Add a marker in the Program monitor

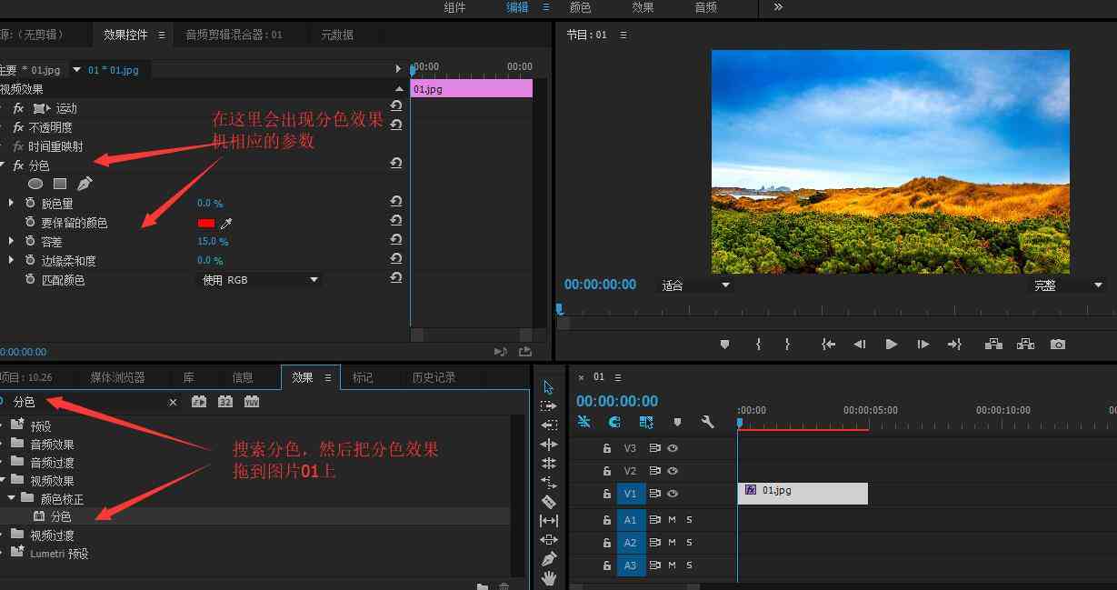tap(724, 345)
